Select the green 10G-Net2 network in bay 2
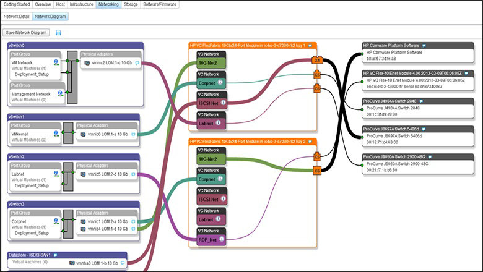Screen dimensions: 483x272 212,159
